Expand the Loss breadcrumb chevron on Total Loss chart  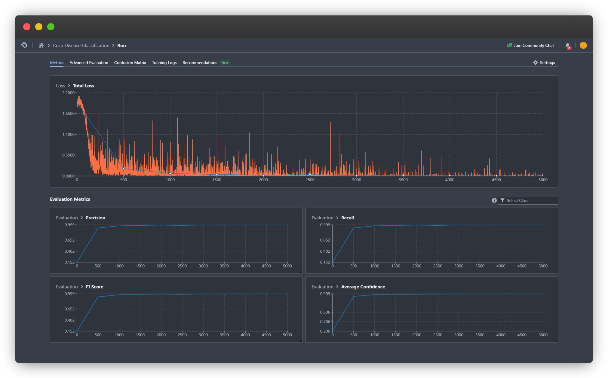point(69,86)
